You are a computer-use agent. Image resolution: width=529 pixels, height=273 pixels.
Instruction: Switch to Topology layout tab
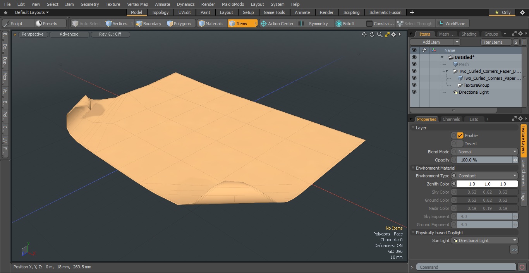point(160,12)
